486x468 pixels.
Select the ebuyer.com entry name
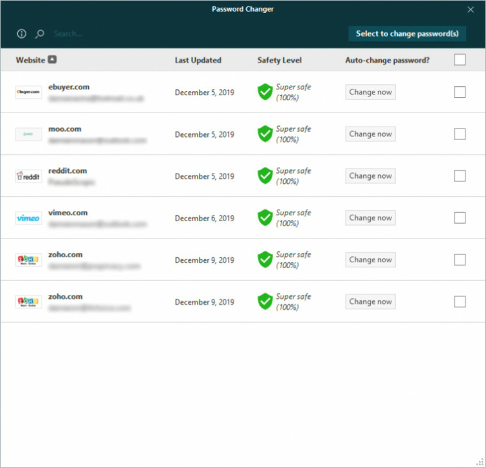pos(69,87)
